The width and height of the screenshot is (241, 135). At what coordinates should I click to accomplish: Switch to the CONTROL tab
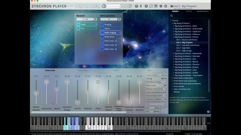click(83, 70)
